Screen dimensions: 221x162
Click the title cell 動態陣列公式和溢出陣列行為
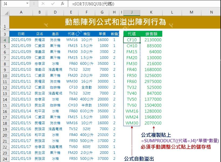(115, 22)
